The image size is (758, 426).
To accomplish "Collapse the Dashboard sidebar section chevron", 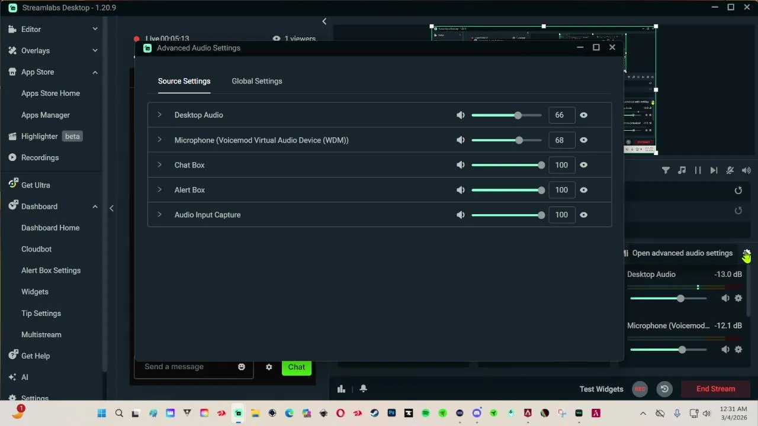I will (95, 206).
